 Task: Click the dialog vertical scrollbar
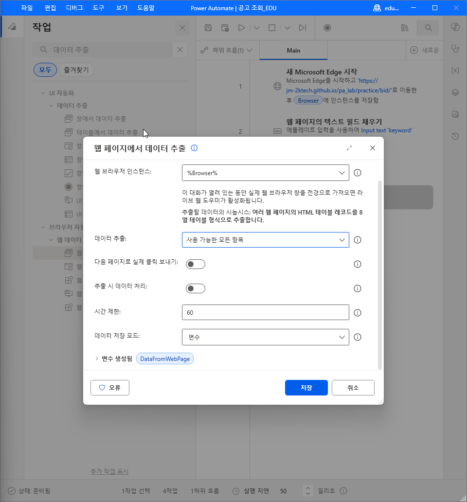pos(380,275)
